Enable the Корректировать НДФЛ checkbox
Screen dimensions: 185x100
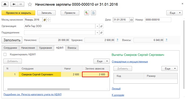(5, 54)
